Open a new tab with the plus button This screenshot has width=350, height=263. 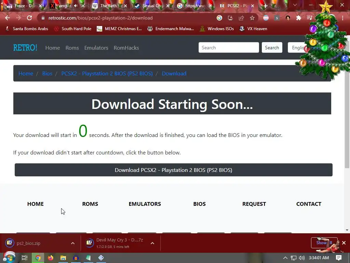pyautogui.click(x=265, y=6)
